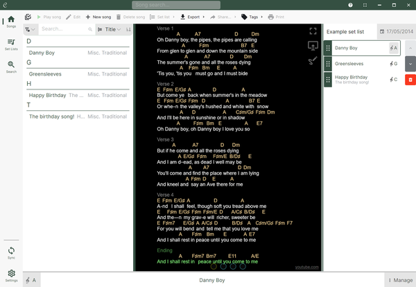Image resolution: width=416 pixels, height=287 pixels.
Task: Click the key G badge on Greensleeves
Action: pyautogui.click(x=394, y=64)
